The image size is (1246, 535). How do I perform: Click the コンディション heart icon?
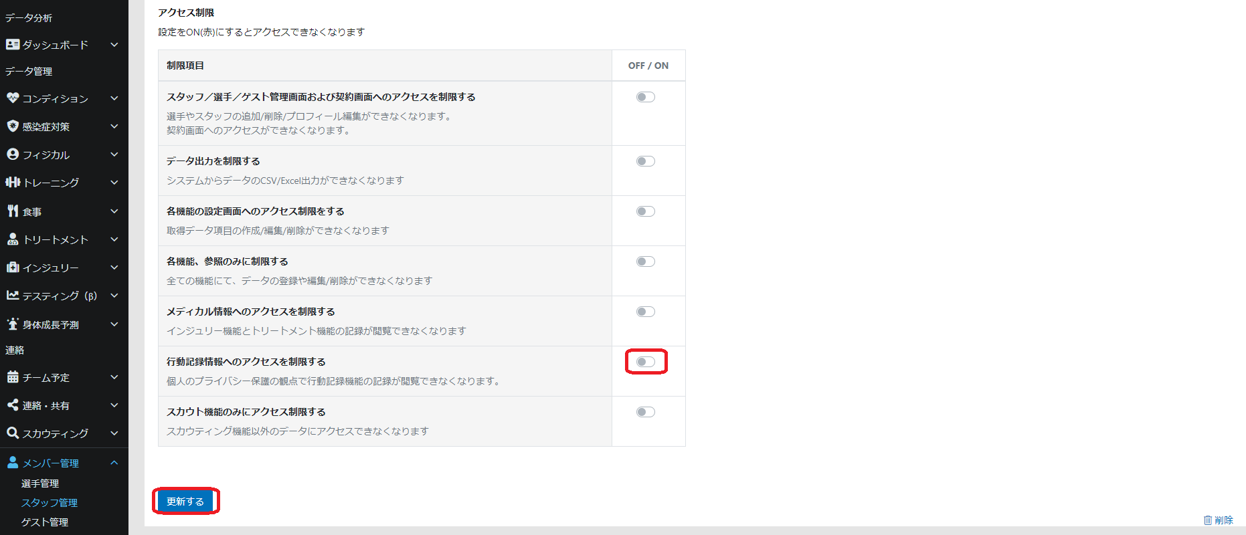pyautogui.click(x=13, y=98)
